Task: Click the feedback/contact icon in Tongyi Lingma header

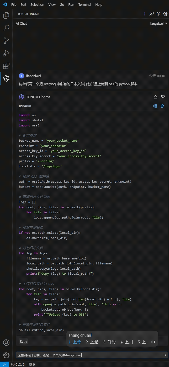Action: click(x=151, y=14)
